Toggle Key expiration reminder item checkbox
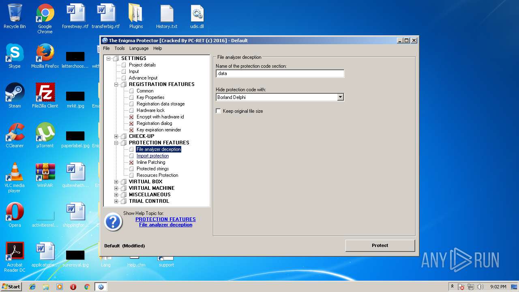Screen dimensions: 519x292 click(131, 130)
